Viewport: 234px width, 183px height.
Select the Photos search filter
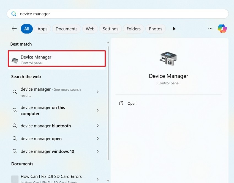[x=156, y=29]
